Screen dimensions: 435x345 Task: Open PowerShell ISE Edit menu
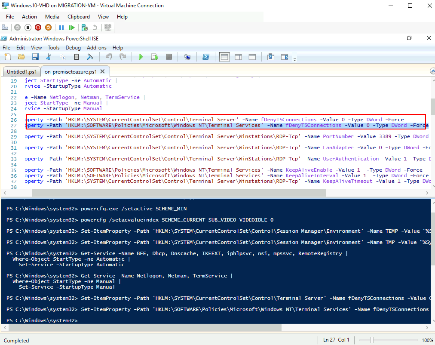[x=21, y=48]
